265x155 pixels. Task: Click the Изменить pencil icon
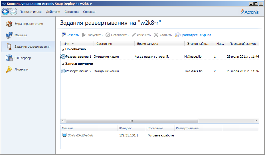point(134,35)
